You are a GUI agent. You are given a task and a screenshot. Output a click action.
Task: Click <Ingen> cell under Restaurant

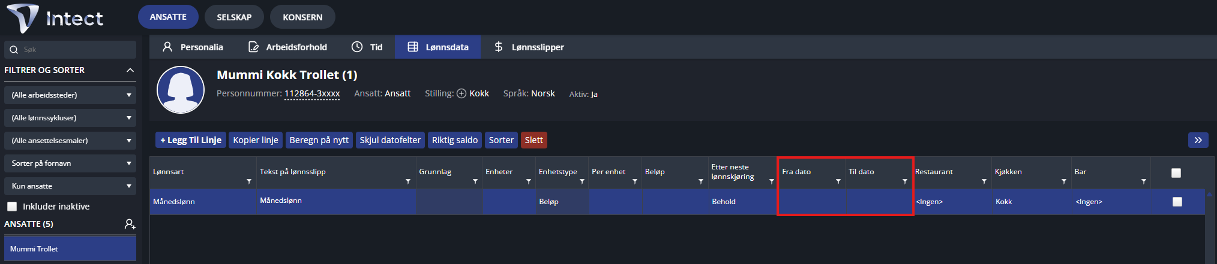pyautogui.click(x=952, y=202)
